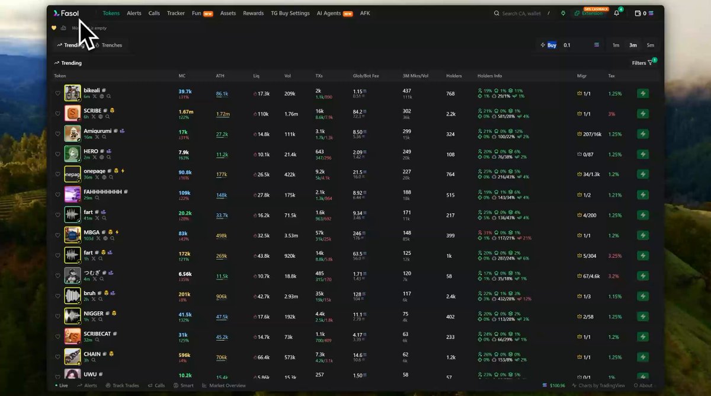Quick buy SCRIBE with the lightning button
This screenshot has height=396, width=711.
tap(643, 113)
